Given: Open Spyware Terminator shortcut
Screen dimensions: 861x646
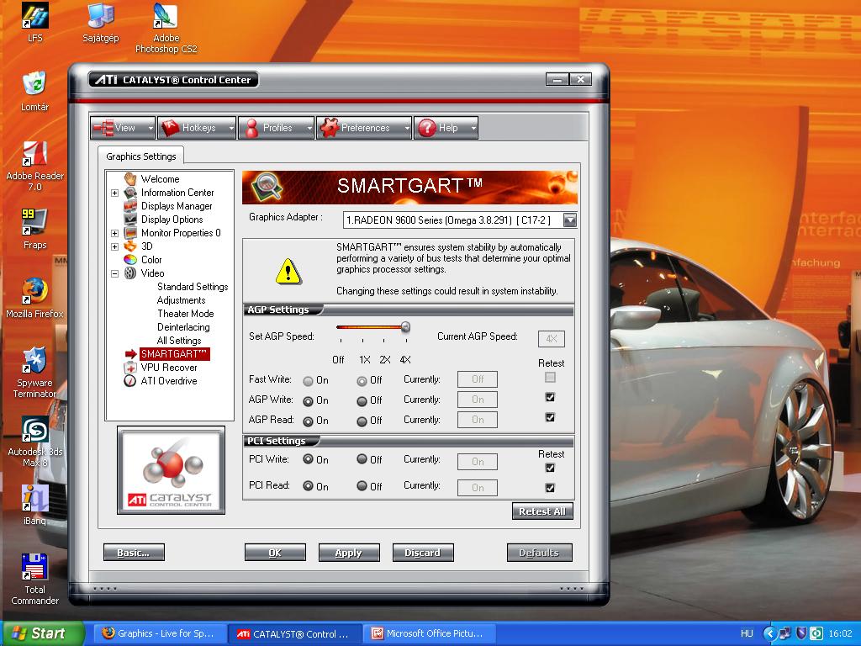Looking at the screenshot, I should pyautogui.click(x=34, y=373).
